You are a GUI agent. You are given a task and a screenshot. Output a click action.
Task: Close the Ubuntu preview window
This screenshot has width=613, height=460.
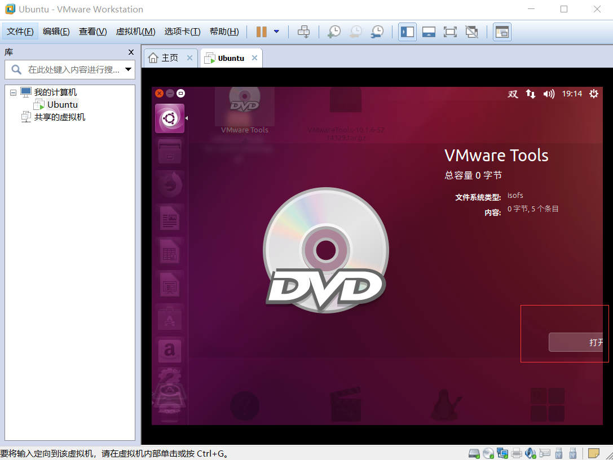click(159, 93)
